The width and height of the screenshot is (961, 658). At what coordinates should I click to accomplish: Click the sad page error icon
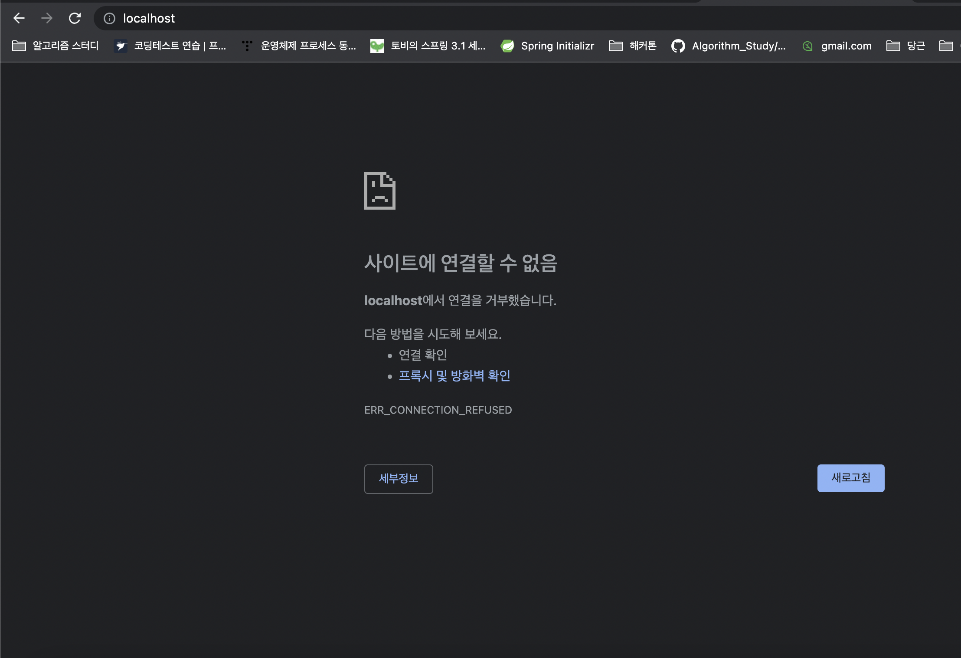click(379, 191)
